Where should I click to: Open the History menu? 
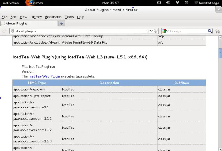click(x=36, y=17)
